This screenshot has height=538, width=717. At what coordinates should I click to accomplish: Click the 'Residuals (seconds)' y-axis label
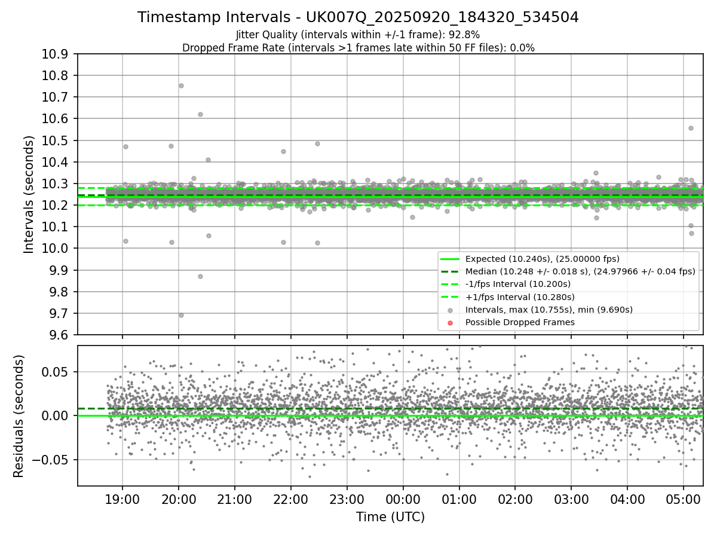(x=19, y=416)
